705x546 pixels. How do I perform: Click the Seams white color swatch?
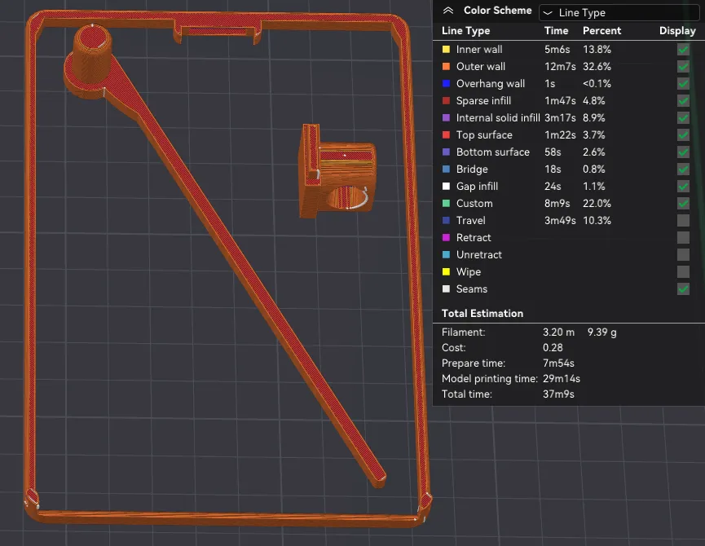tap(446, 289)
